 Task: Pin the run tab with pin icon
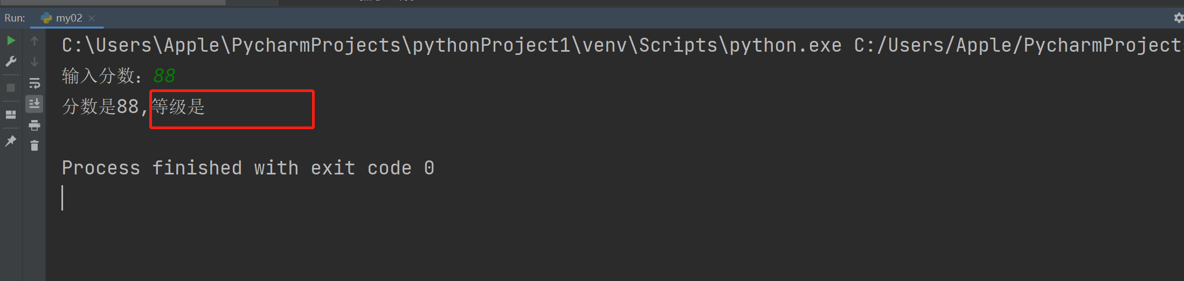coord(11,141)
